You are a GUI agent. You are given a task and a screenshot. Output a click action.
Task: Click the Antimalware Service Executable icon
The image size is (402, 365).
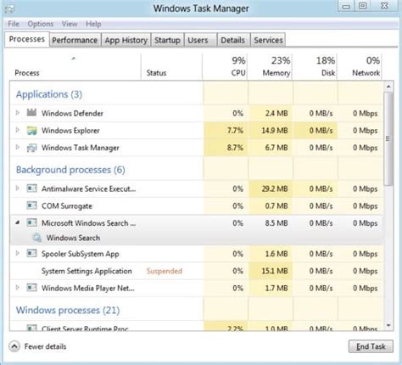click(31, 188)
